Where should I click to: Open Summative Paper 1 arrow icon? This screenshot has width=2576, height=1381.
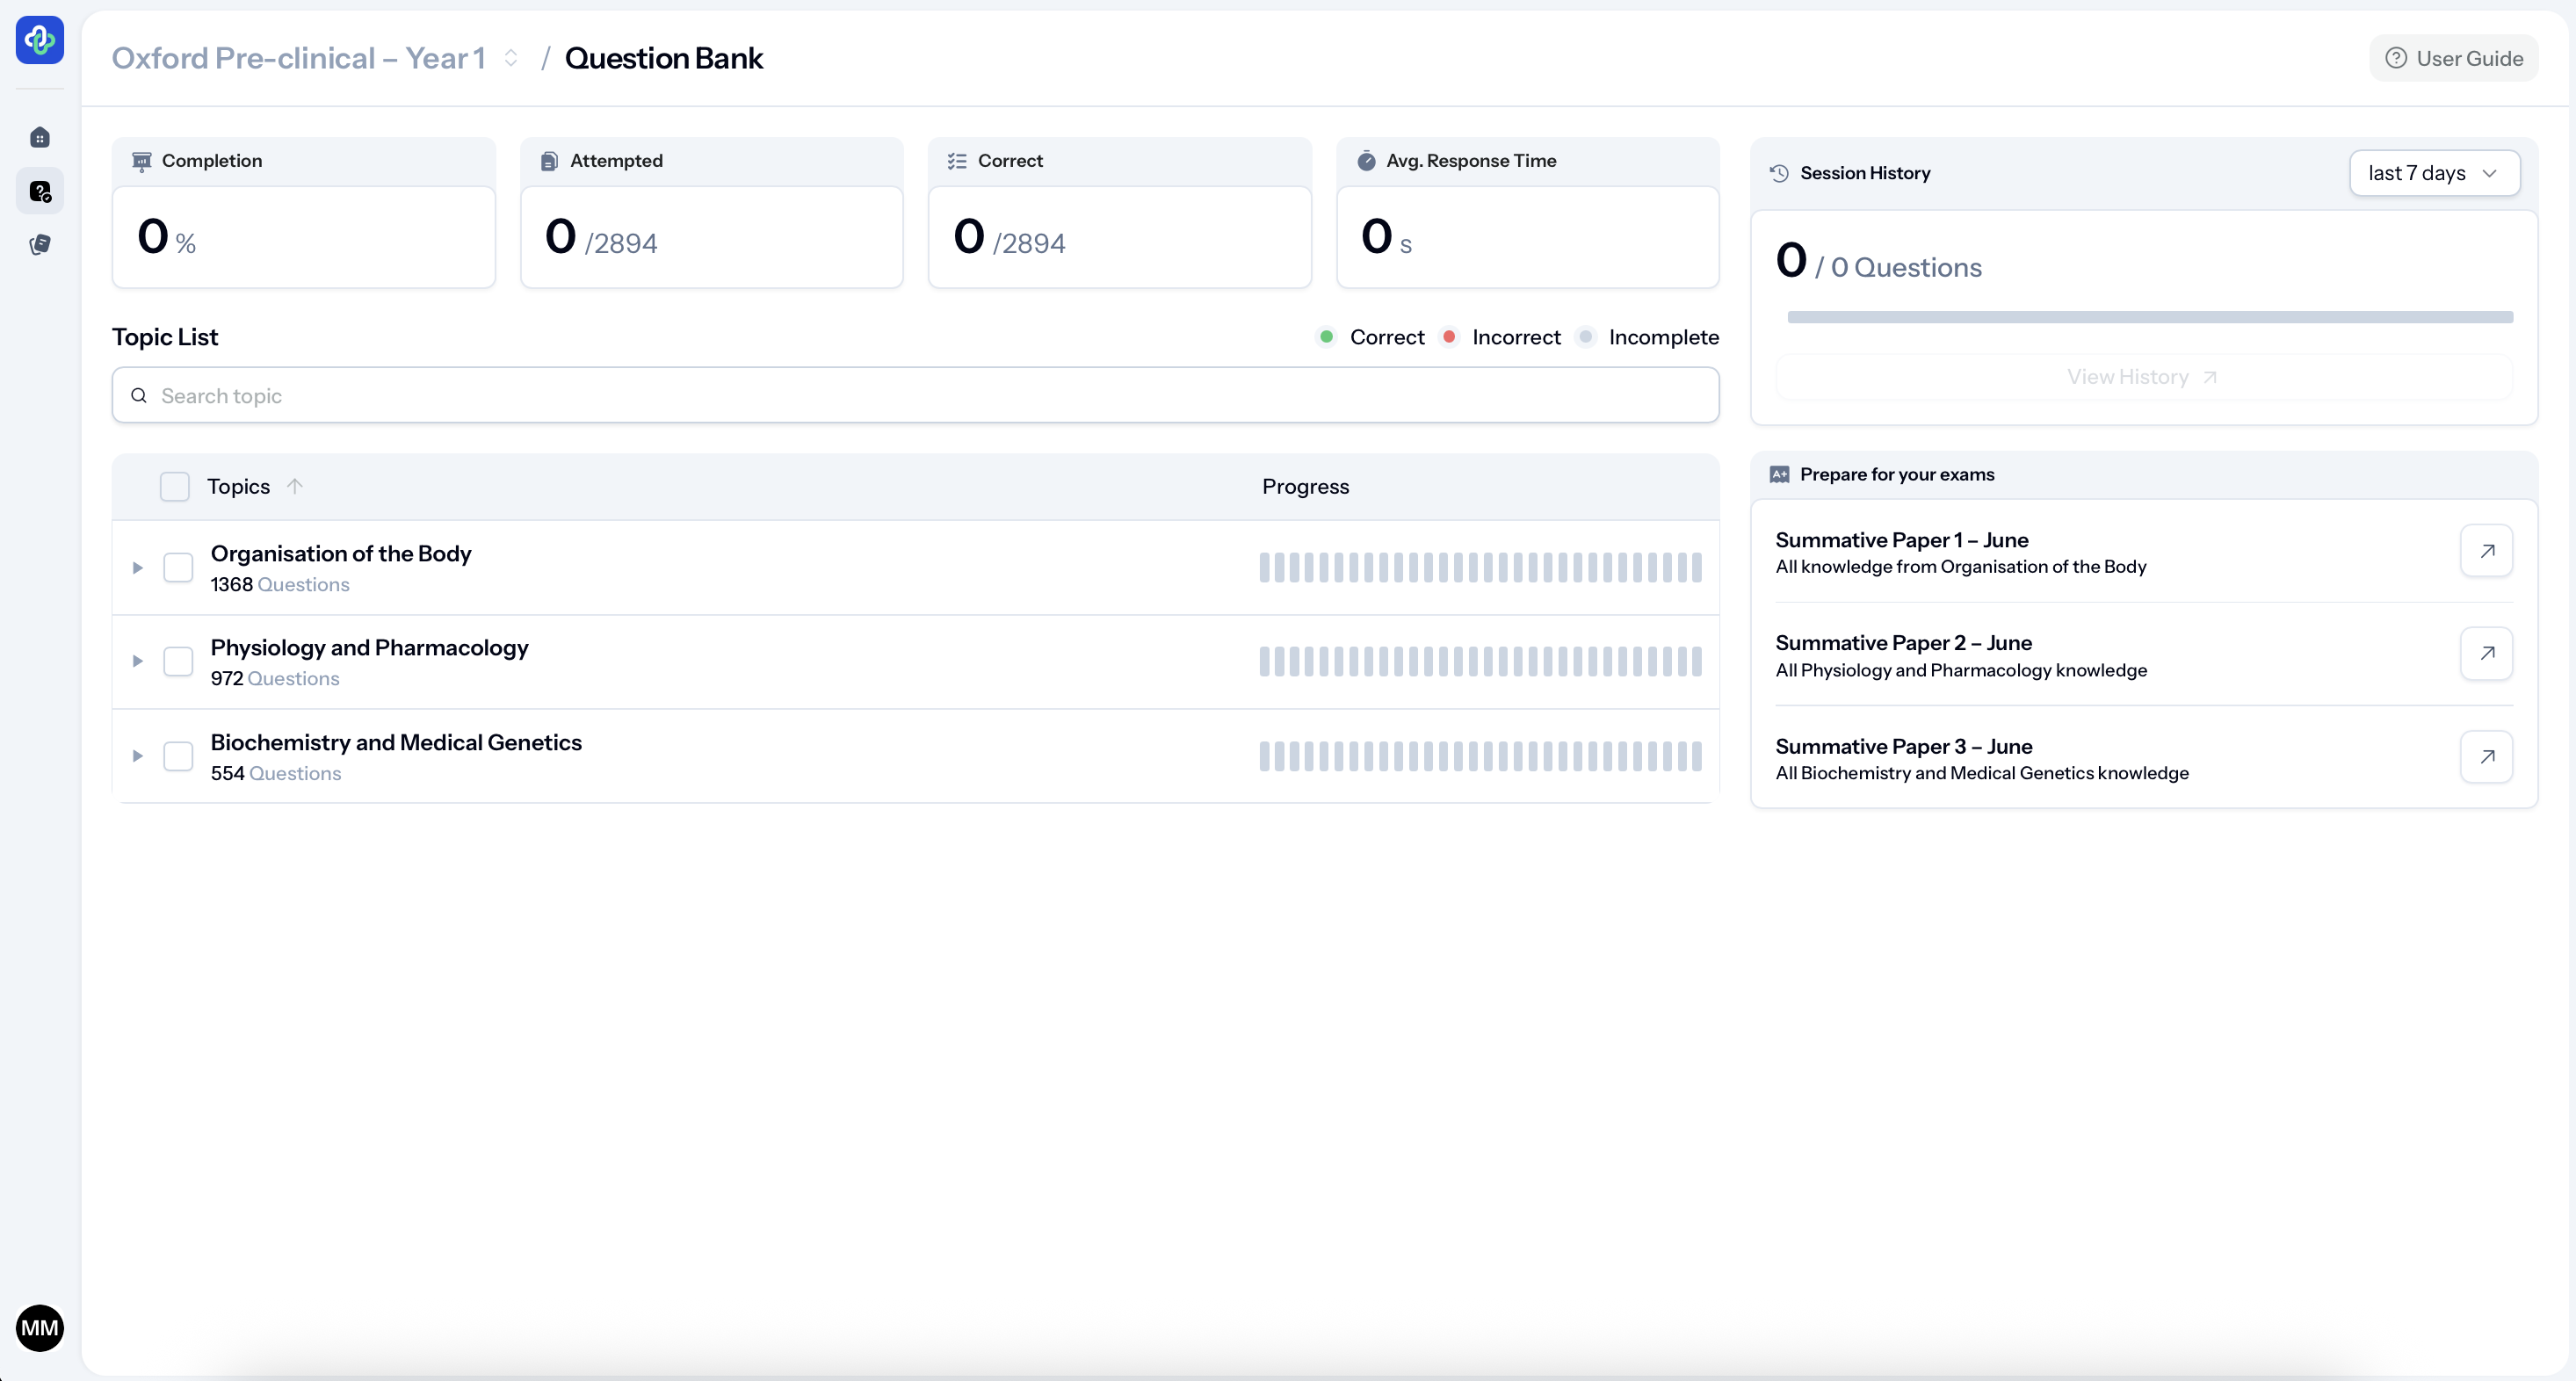2486,551
